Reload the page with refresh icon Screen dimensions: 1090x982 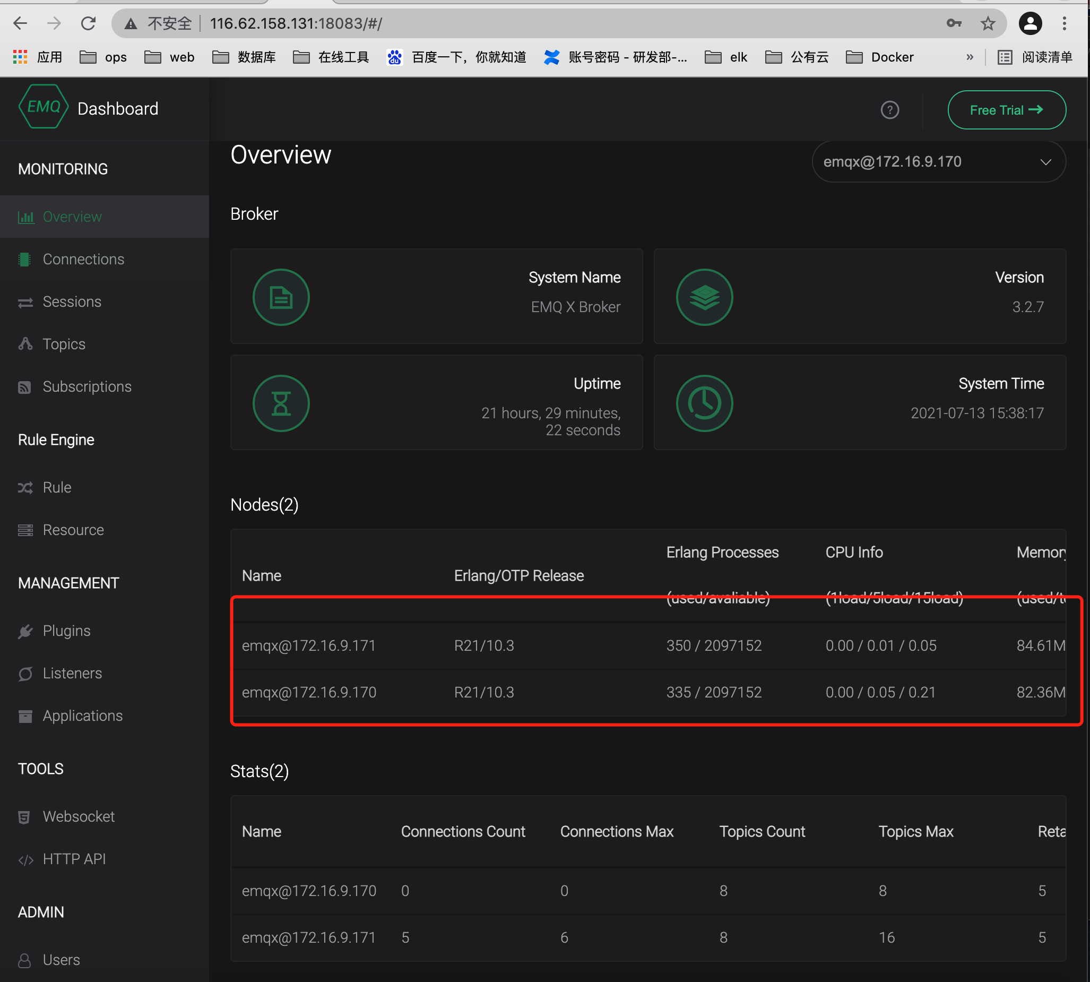[x=89, y=24]
